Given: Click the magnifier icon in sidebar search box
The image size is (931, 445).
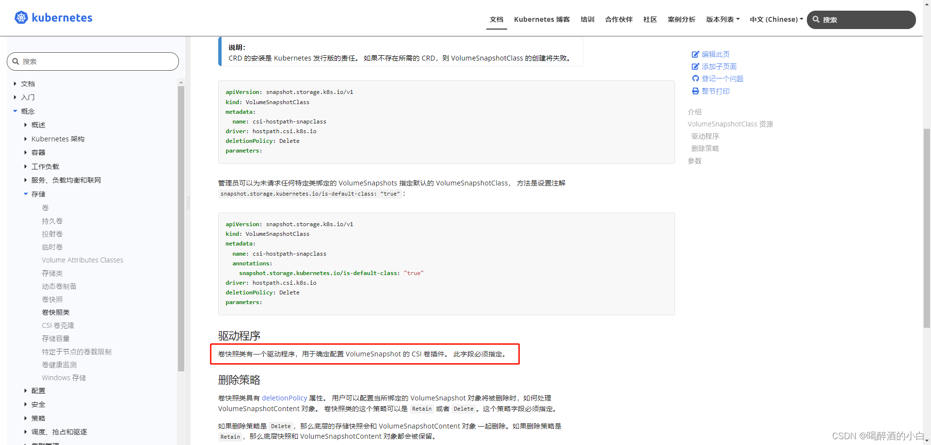Looking at the screenshot, I should click(x=16, y=61).
